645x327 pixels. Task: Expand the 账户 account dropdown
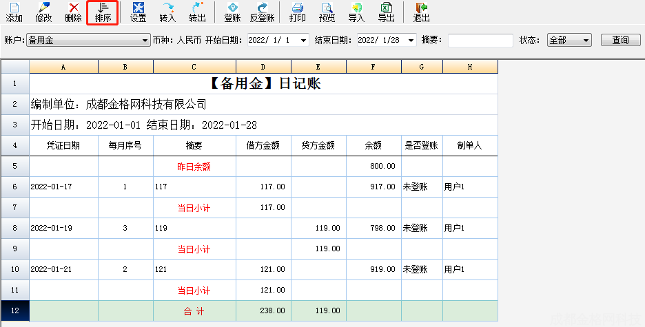click(145, 41)
